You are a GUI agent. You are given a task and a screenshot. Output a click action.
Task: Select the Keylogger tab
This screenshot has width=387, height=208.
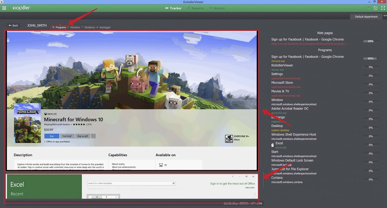click(x=104, y=27)
